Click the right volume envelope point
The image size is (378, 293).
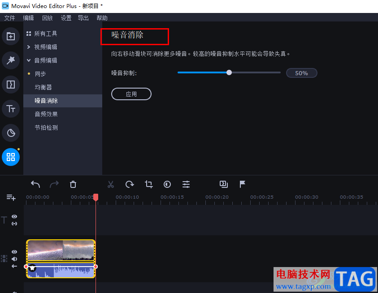(96, 267)
